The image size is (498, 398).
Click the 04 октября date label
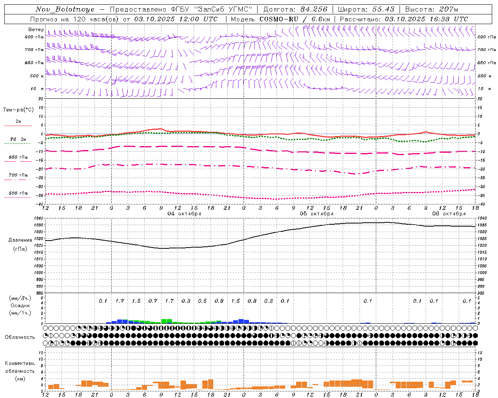[x=184, y=214]
